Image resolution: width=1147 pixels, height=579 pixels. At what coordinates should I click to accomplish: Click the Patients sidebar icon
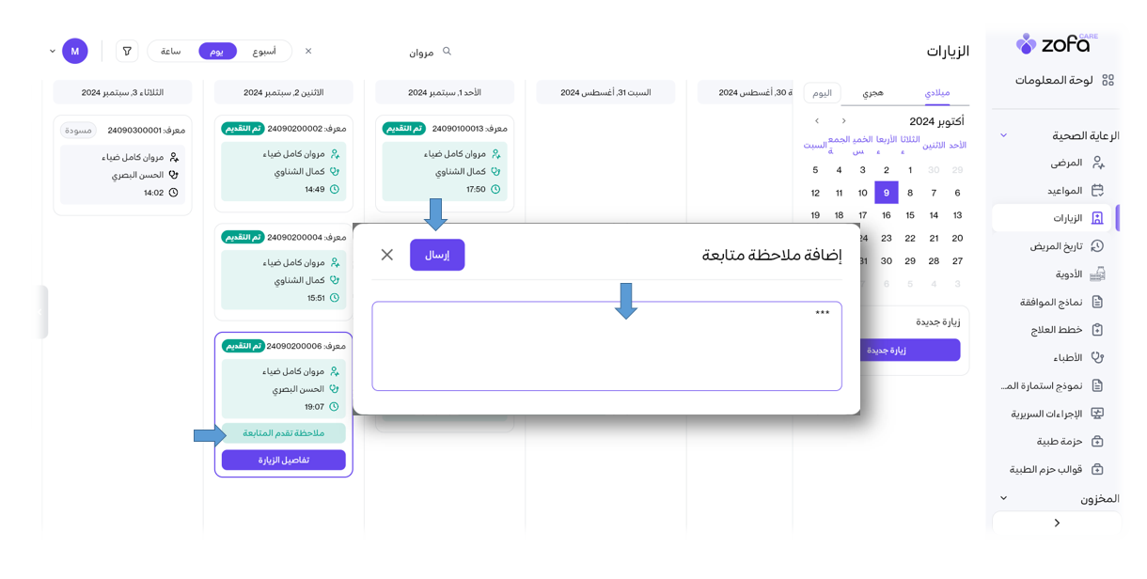1097,163
